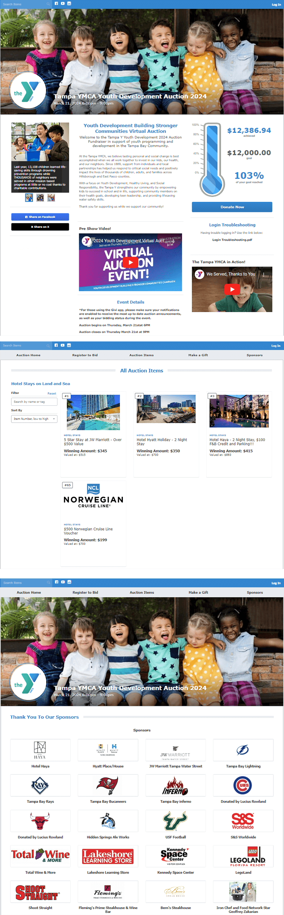Click the 'Hotel Stays on Land and Sea' heading

(40, 384)
